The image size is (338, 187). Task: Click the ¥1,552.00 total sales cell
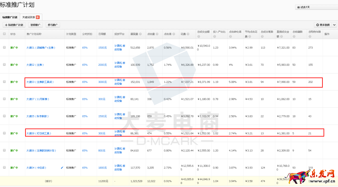click(x=204, y=133)
